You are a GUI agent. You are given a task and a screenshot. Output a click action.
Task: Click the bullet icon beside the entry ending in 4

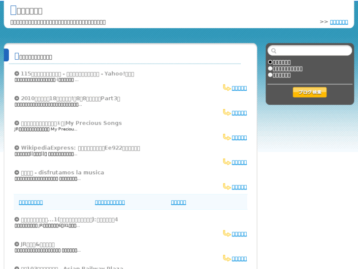pos(17,219)
